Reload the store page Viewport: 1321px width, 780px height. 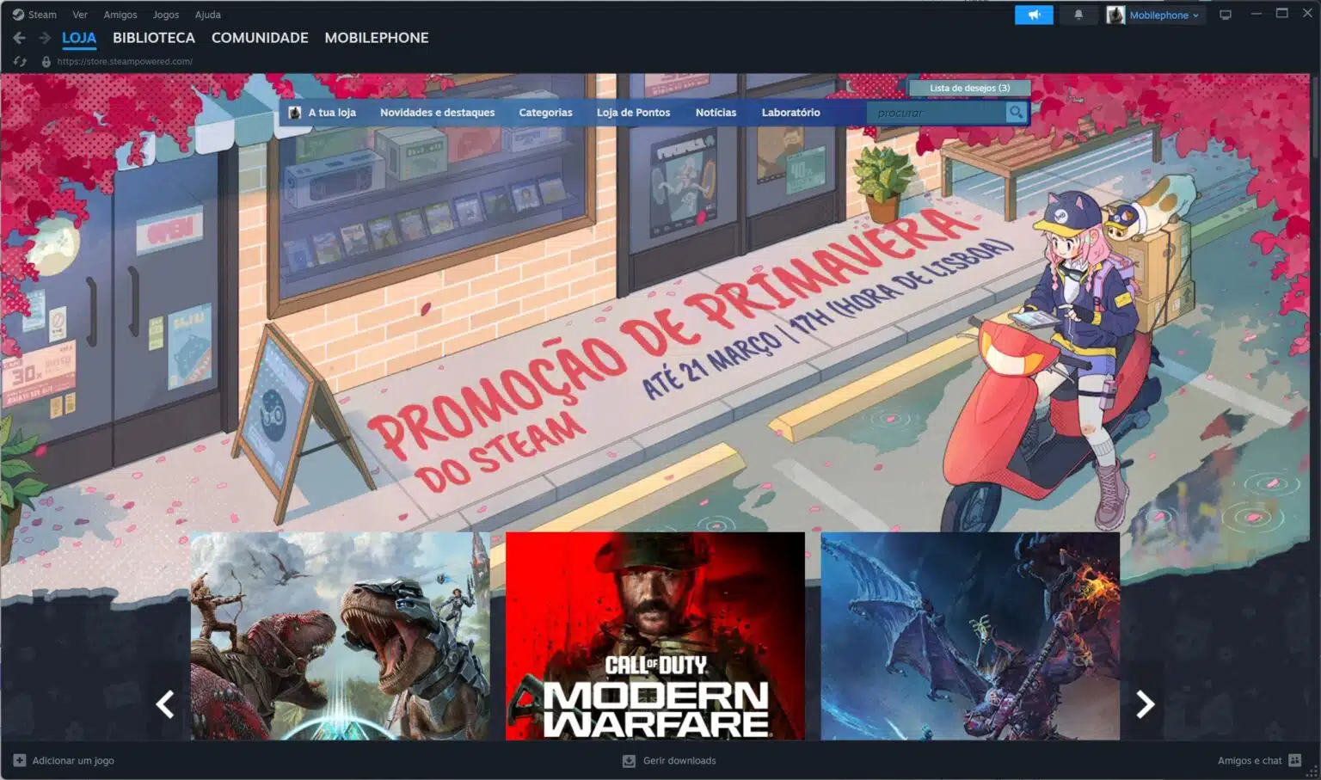pyautogui.click(x=20, y=61)
